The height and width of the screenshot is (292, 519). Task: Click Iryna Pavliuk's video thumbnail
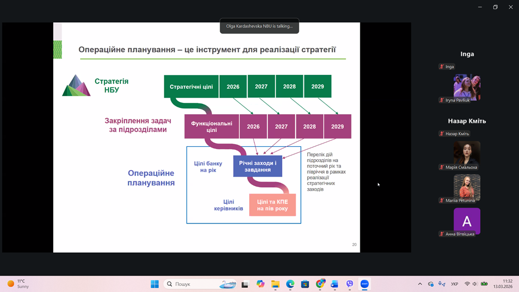click(467, 86)
